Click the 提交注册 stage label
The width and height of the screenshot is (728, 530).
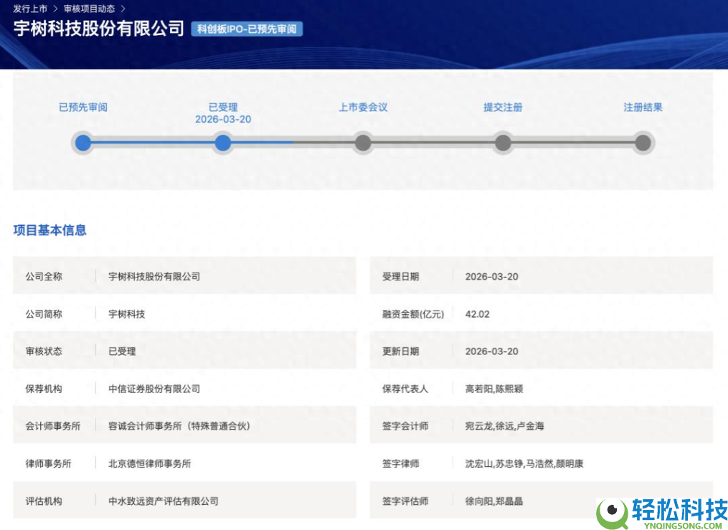point(503,107)
